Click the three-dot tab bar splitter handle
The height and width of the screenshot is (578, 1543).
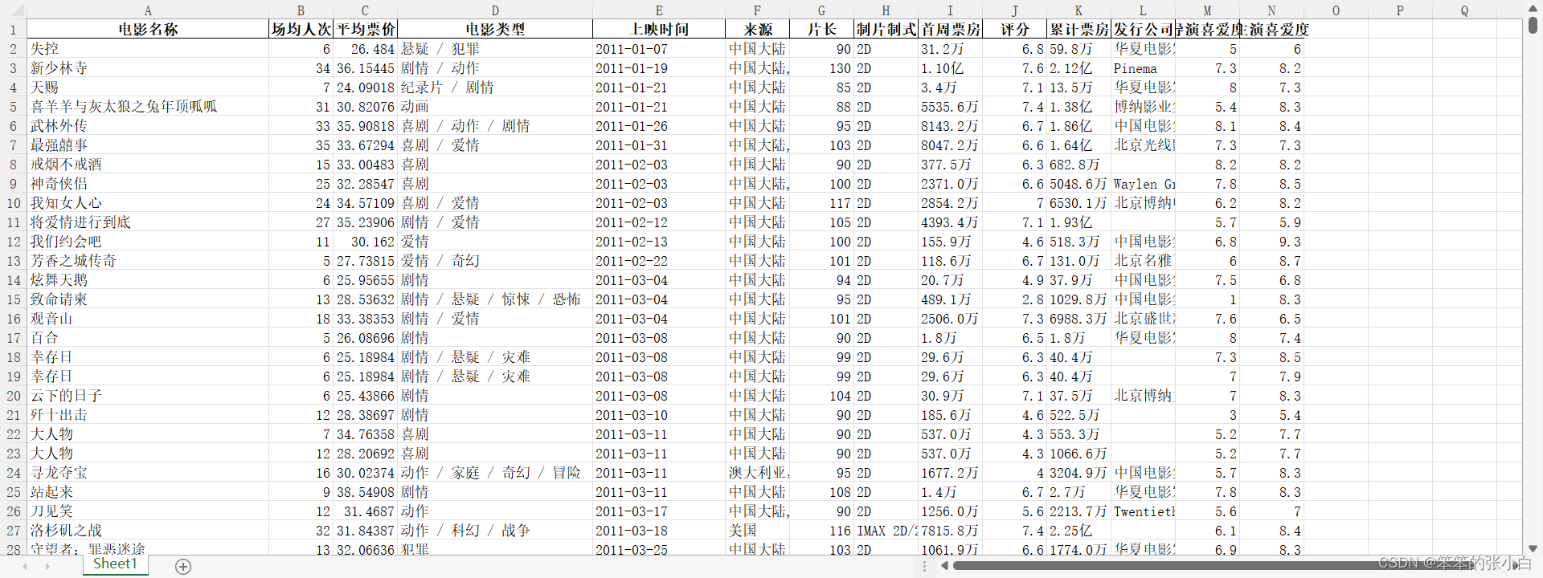tap(925, 566)
